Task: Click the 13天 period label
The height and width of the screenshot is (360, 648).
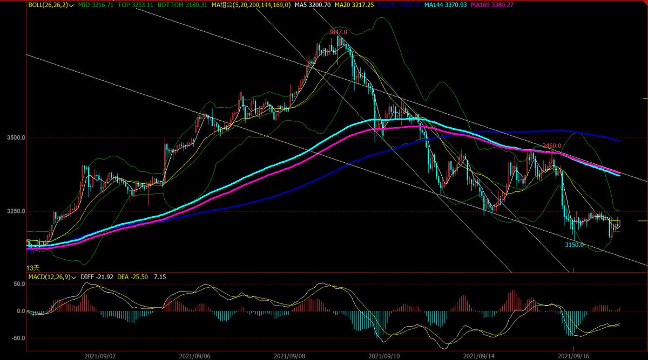Action: (33, 268)
